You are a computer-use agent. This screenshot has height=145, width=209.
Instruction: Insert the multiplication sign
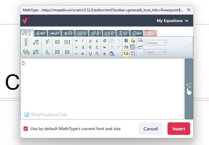point(76,47)
